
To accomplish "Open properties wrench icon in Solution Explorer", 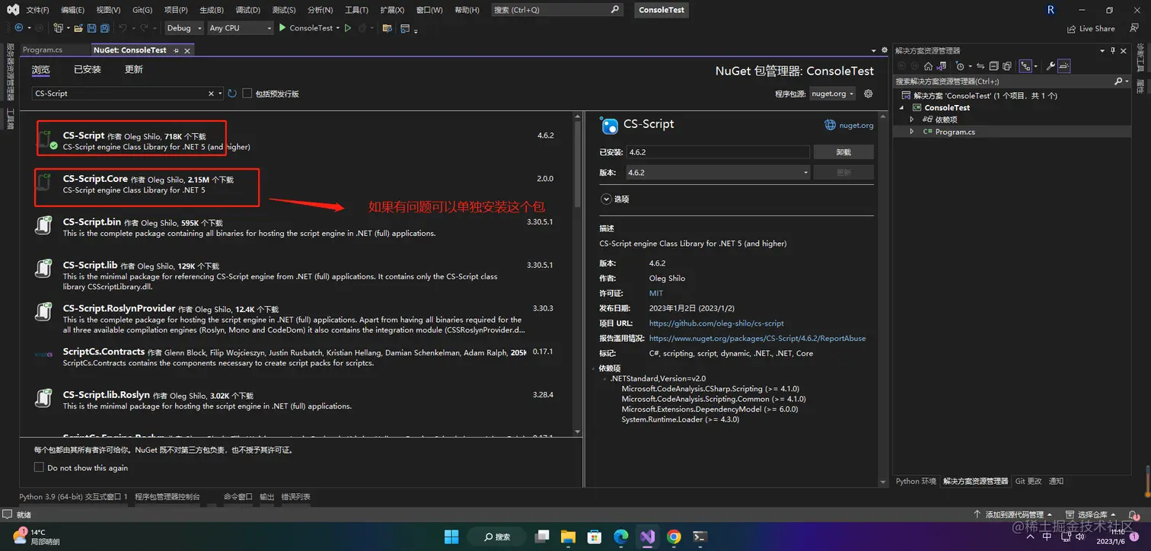I will click(1051, 66).
